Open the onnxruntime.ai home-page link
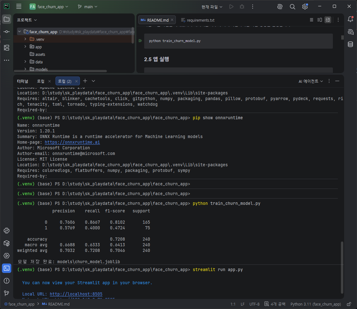Screen dimensions: 357x309 point(72,142)
